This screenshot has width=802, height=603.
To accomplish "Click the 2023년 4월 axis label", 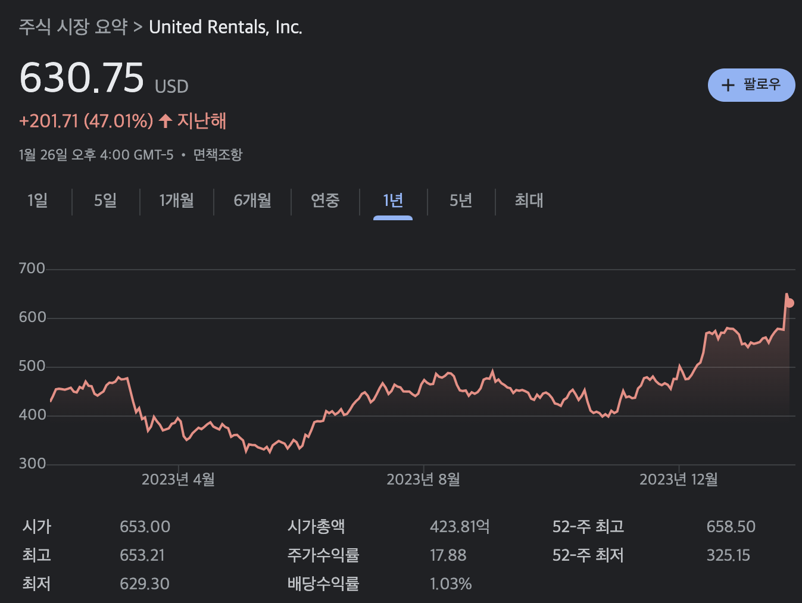I will pos(178,480).
